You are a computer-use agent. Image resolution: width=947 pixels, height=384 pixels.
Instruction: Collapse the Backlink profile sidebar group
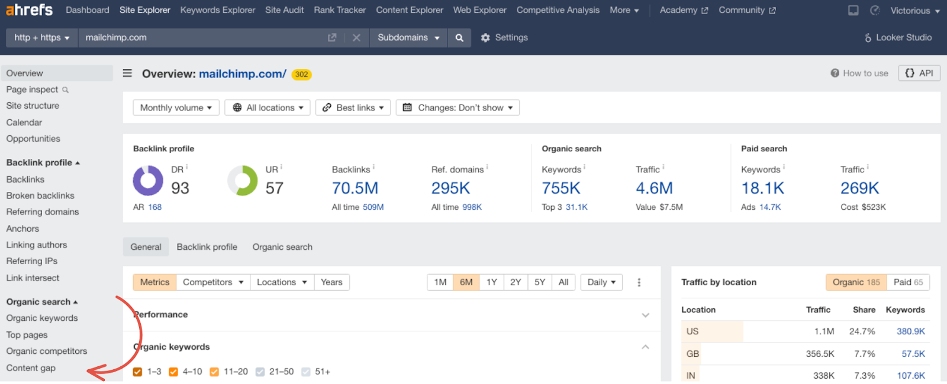(x=43, y=162)
